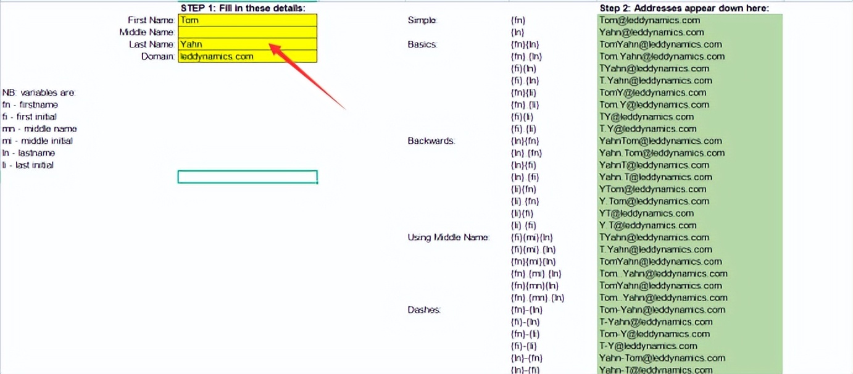Click the 'Backwards:' category label
Screen dimensions: 853x374
(x=431, y=141)
